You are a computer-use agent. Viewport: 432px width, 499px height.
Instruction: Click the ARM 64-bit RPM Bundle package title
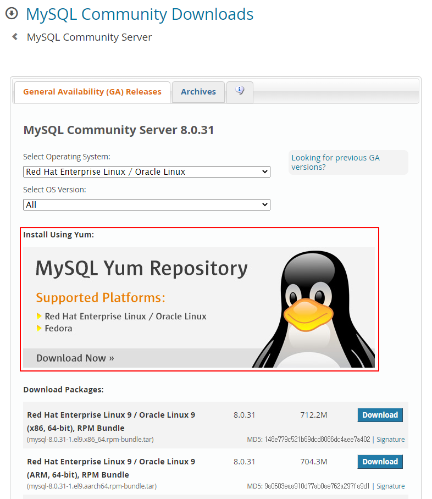(111, 468)
